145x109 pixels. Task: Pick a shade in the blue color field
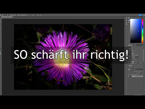(136, 31)
